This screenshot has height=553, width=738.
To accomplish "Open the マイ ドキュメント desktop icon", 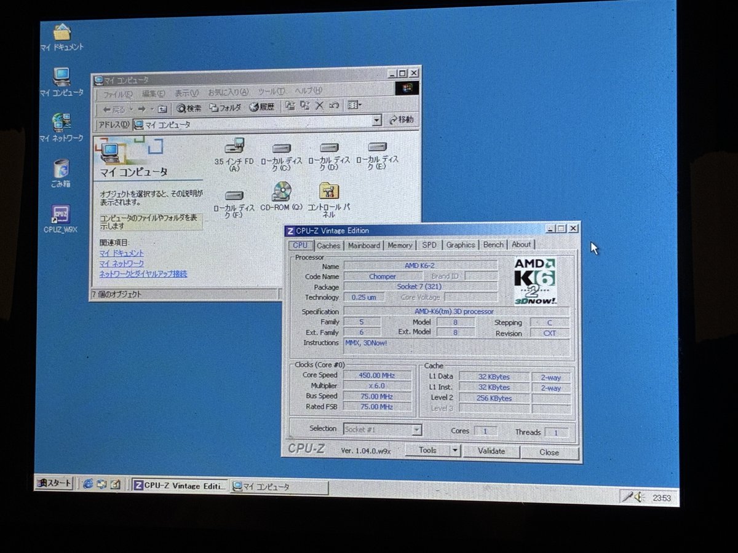I will coord(61,37).
